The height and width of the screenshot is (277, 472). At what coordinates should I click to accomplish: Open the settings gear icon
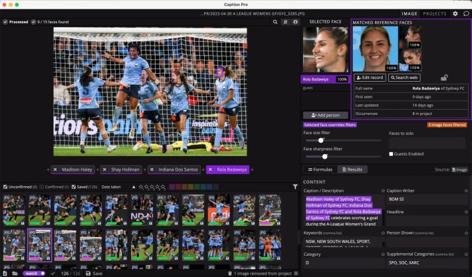[x=455, y=13]
